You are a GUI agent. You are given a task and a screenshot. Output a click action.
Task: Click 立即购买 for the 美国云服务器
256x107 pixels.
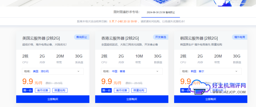53,99
